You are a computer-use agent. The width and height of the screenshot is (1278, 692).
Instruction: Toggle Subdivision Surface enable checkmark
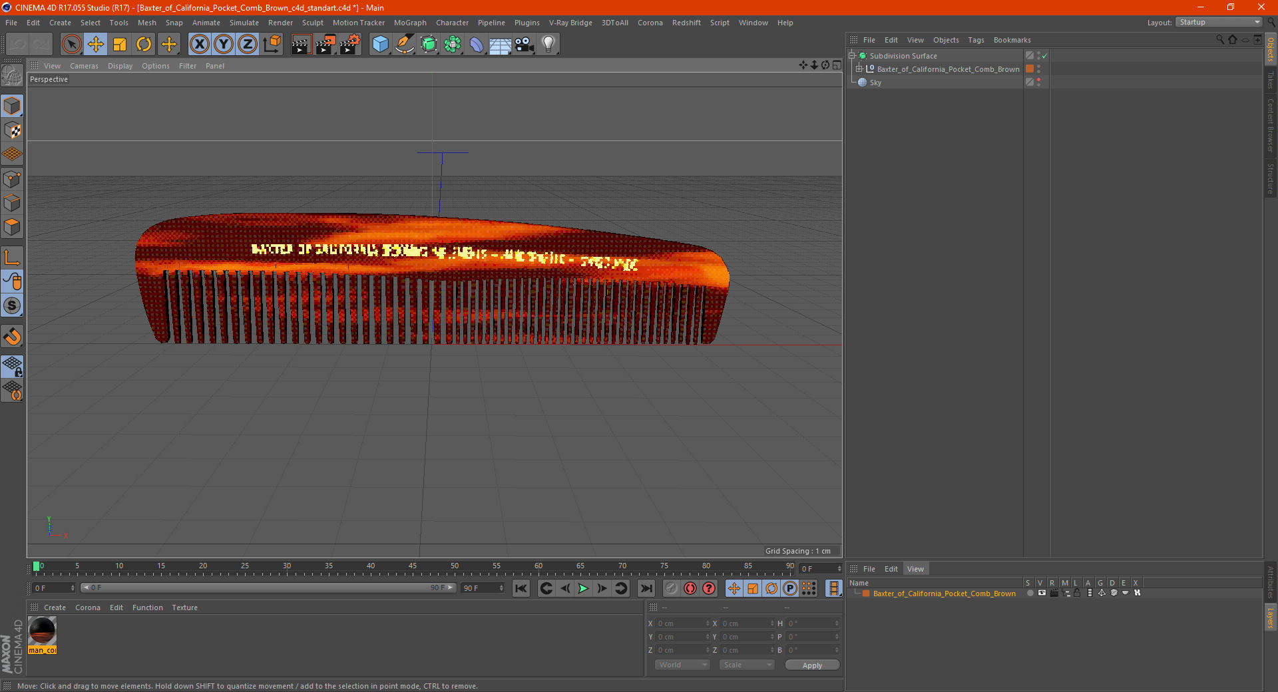coord(1045,56)
